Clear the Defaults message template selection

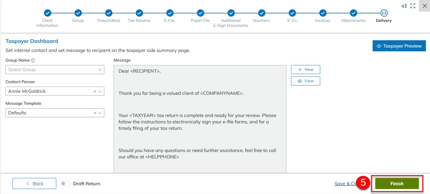95,113
